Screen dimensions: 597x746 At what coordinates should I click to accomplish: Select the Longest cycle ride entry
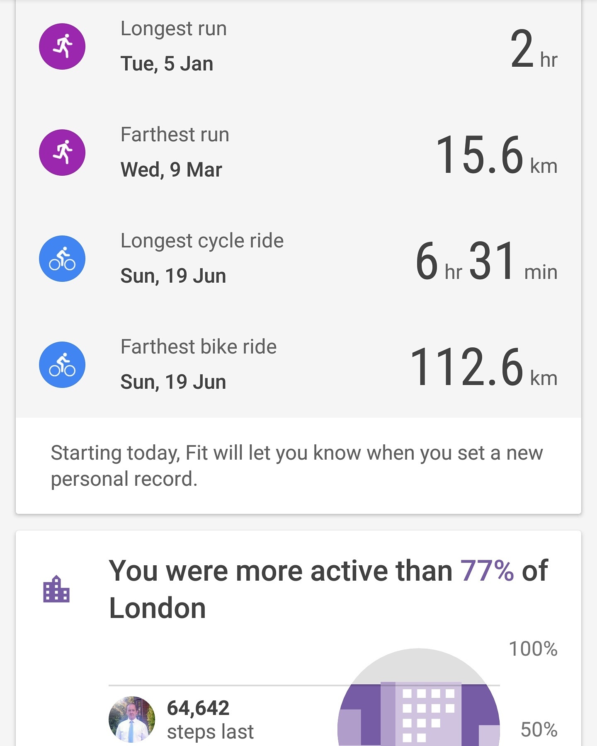click(x=298, y=259)
